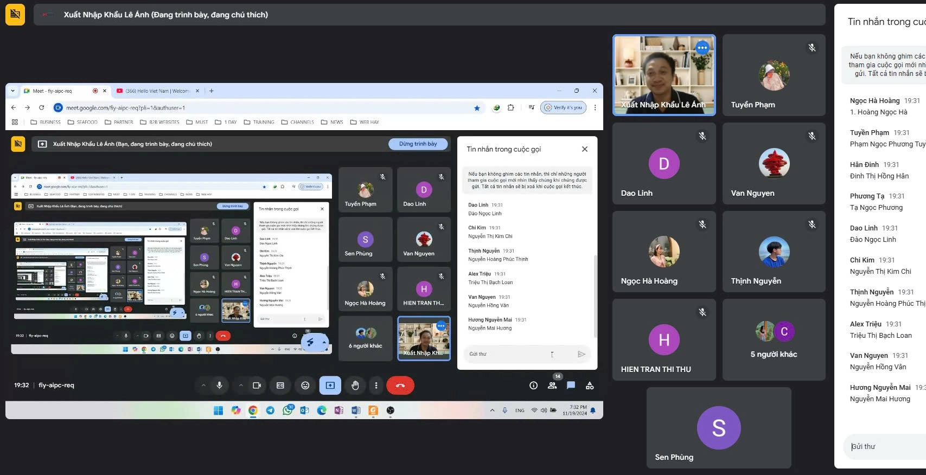The width and height of the screenshot is (926, 475).
Task: Click the red leave call button
Action: click(x=400, y=386)
